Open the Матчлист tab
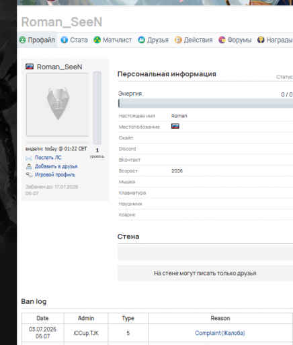The height and width of the screenshot is (345, 293). pos(113,40)
